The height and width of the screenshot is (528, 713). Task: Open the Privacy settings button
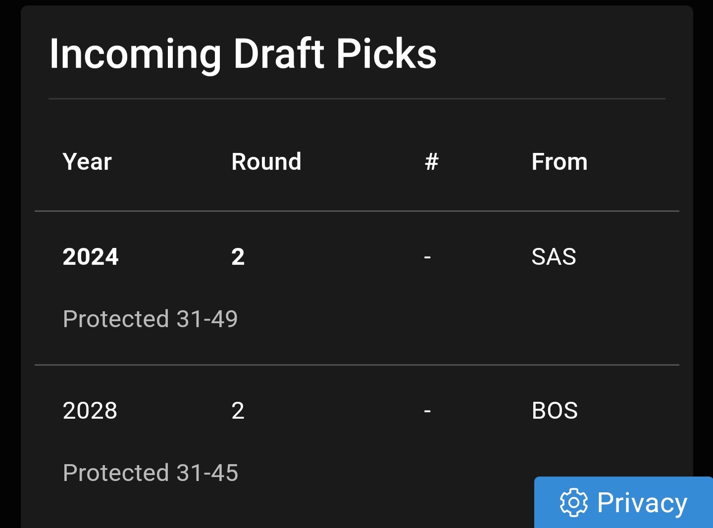[x=624, y=503]
